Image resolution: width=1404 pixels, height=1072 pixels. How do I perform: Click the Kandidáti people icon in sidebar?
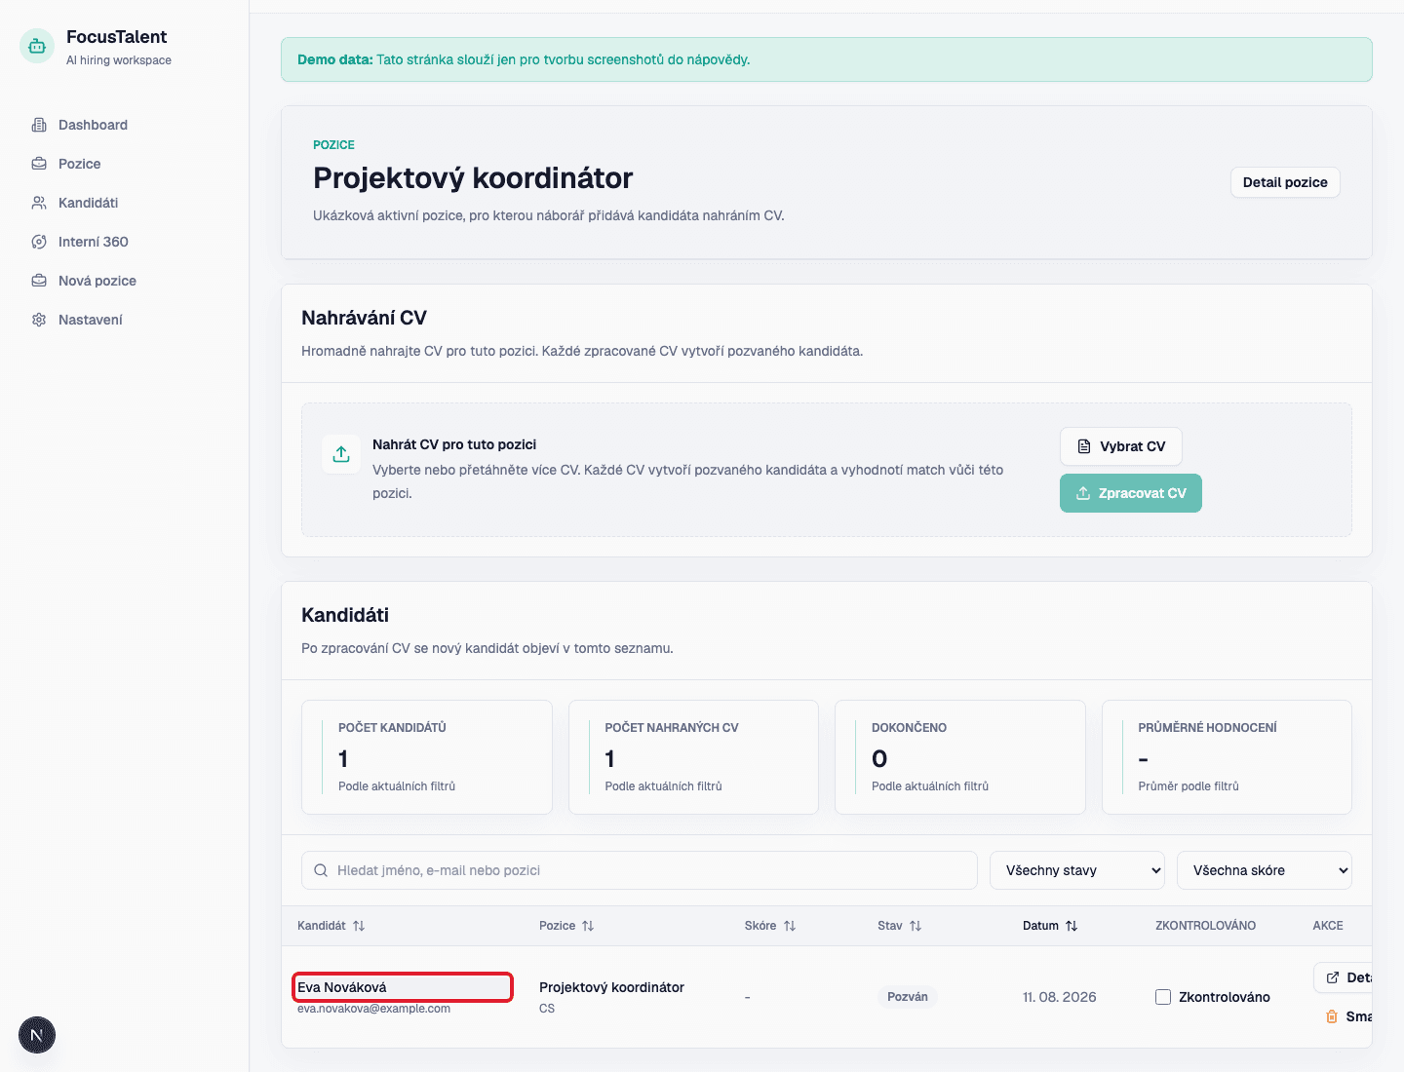(x=39, y=203)
